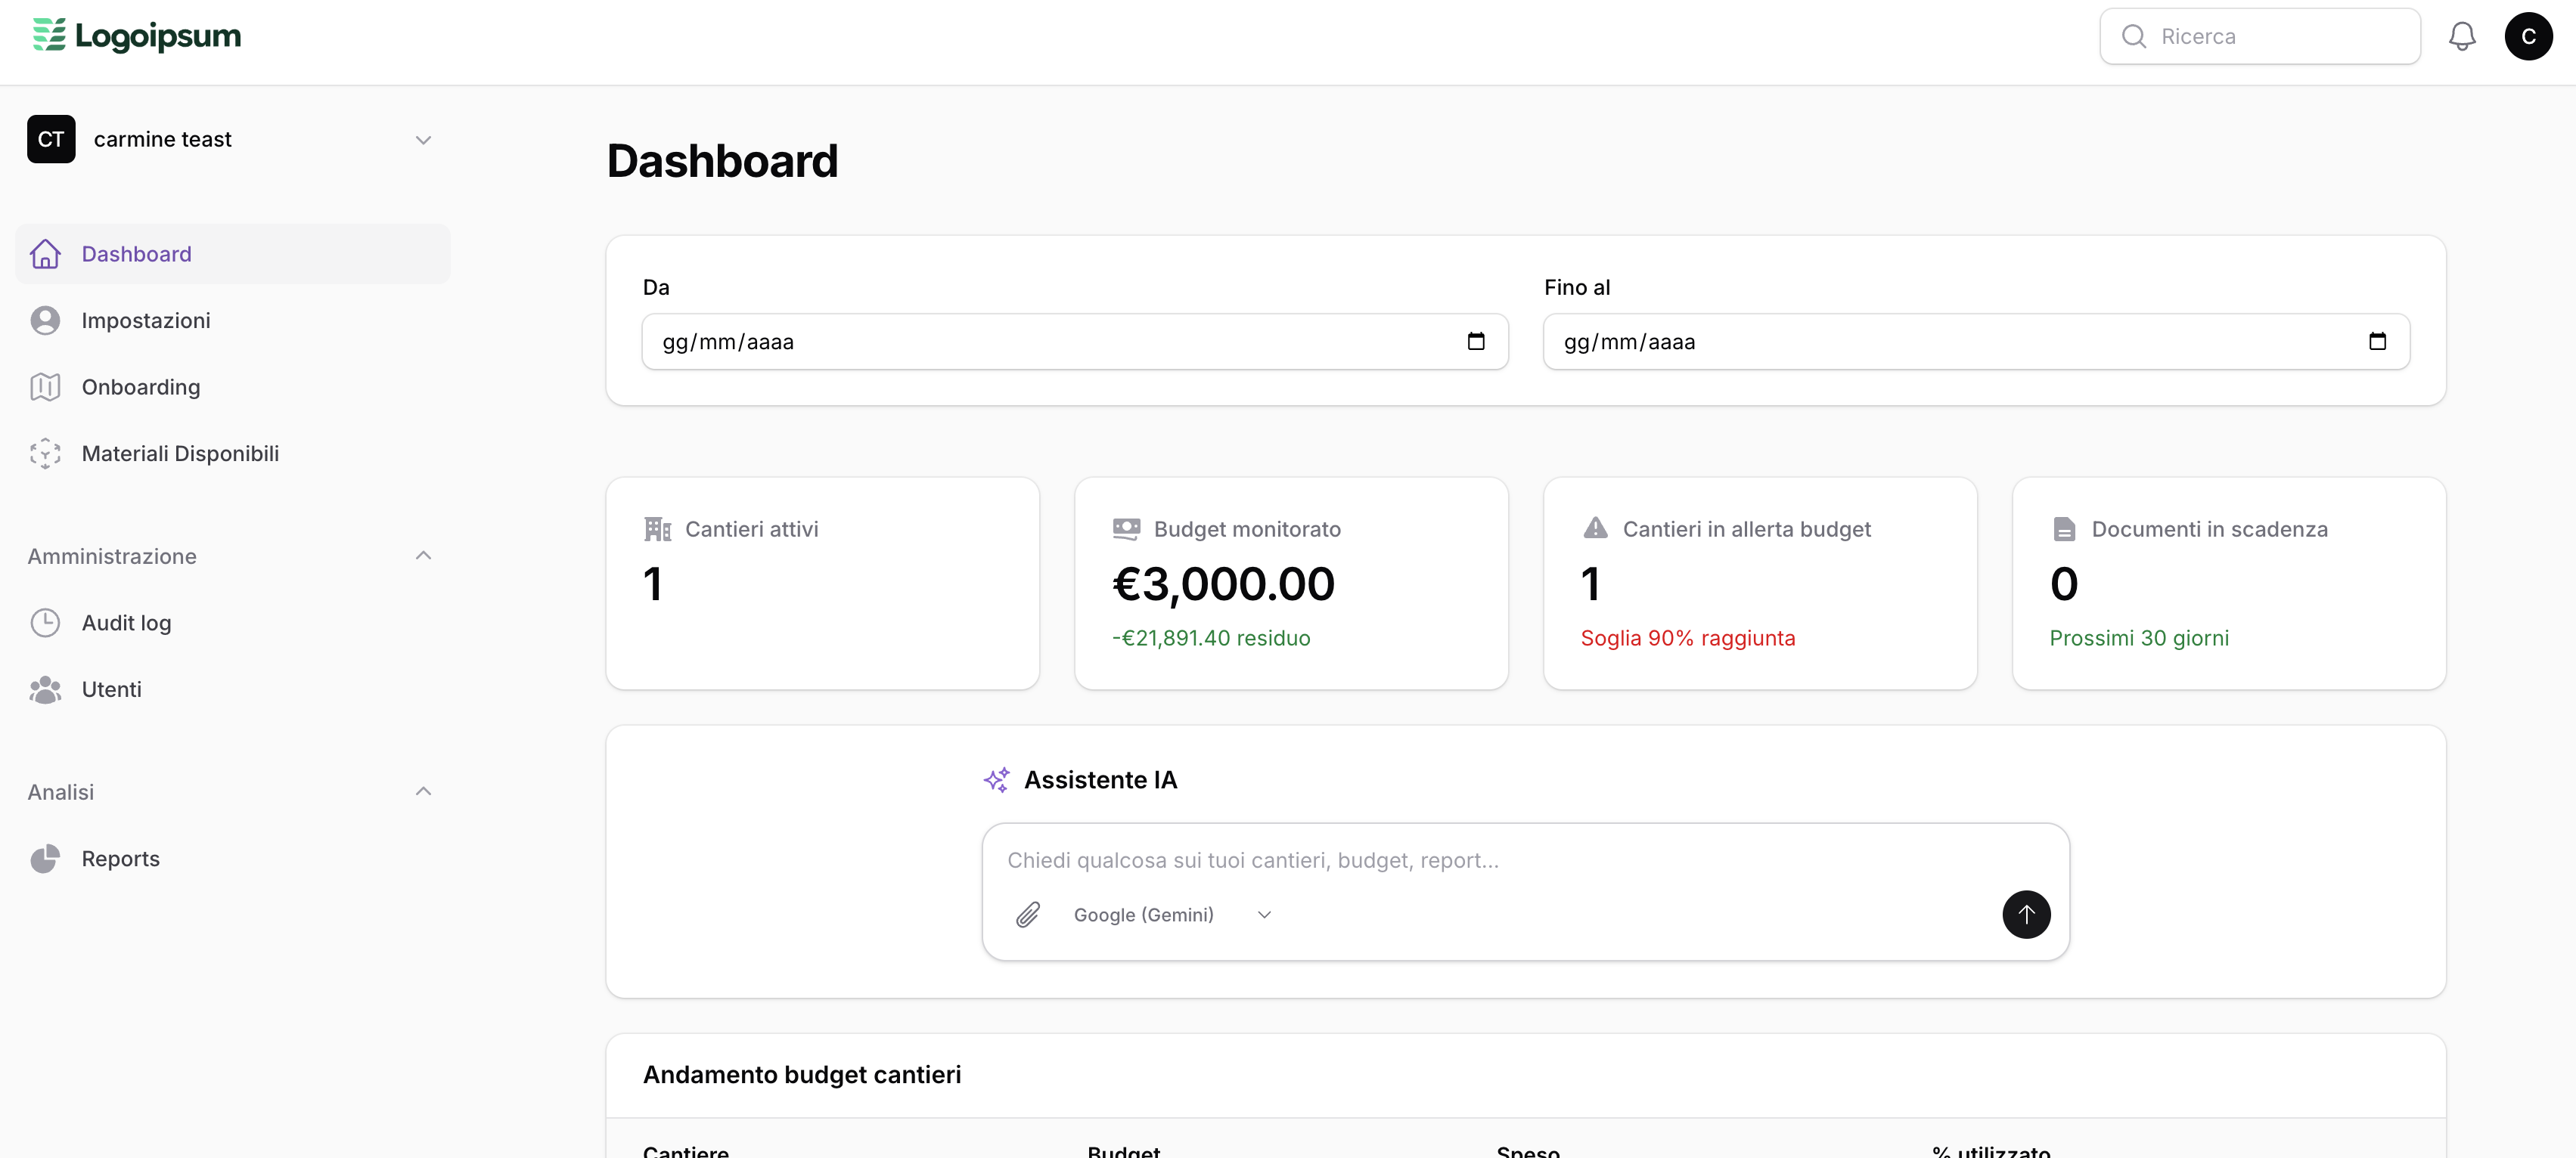This screenshot has height=1158, width=2576.
Task: Open user avatar C menu
Action: (2528, 37)
